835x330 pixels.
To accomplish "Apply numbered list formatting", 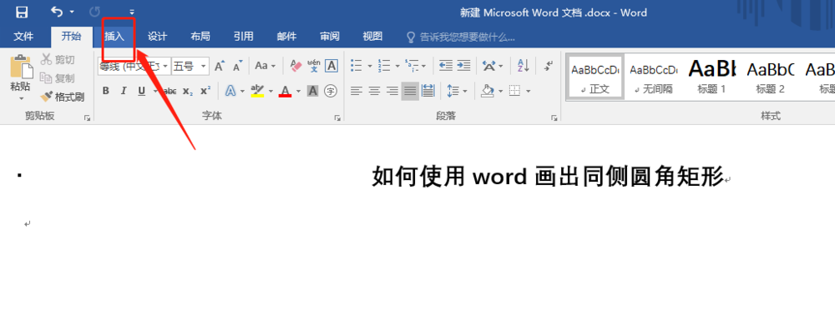I will click(x=384, y=66).
